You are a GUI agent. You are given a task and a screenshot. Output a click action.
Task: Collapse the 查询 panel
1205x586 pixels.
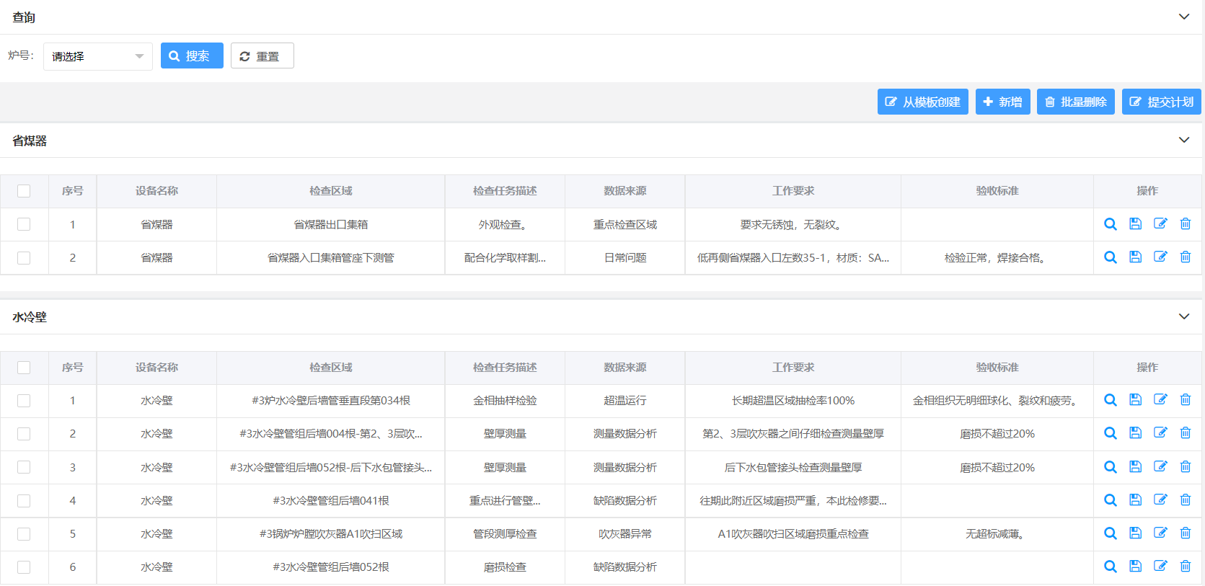coord(1184,17)
